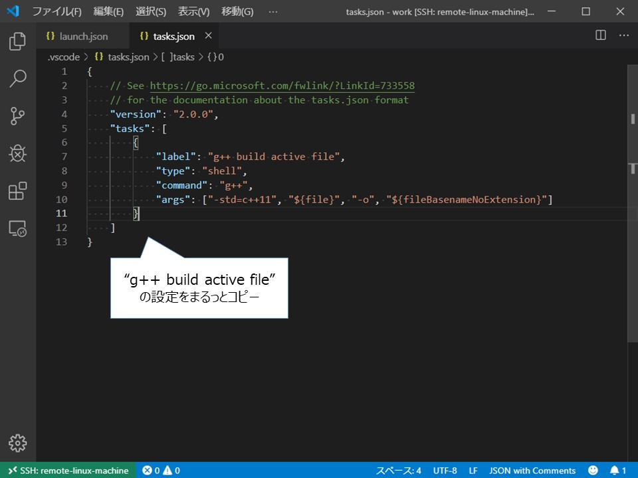Open the 移動(G) menu

(237, 12)
